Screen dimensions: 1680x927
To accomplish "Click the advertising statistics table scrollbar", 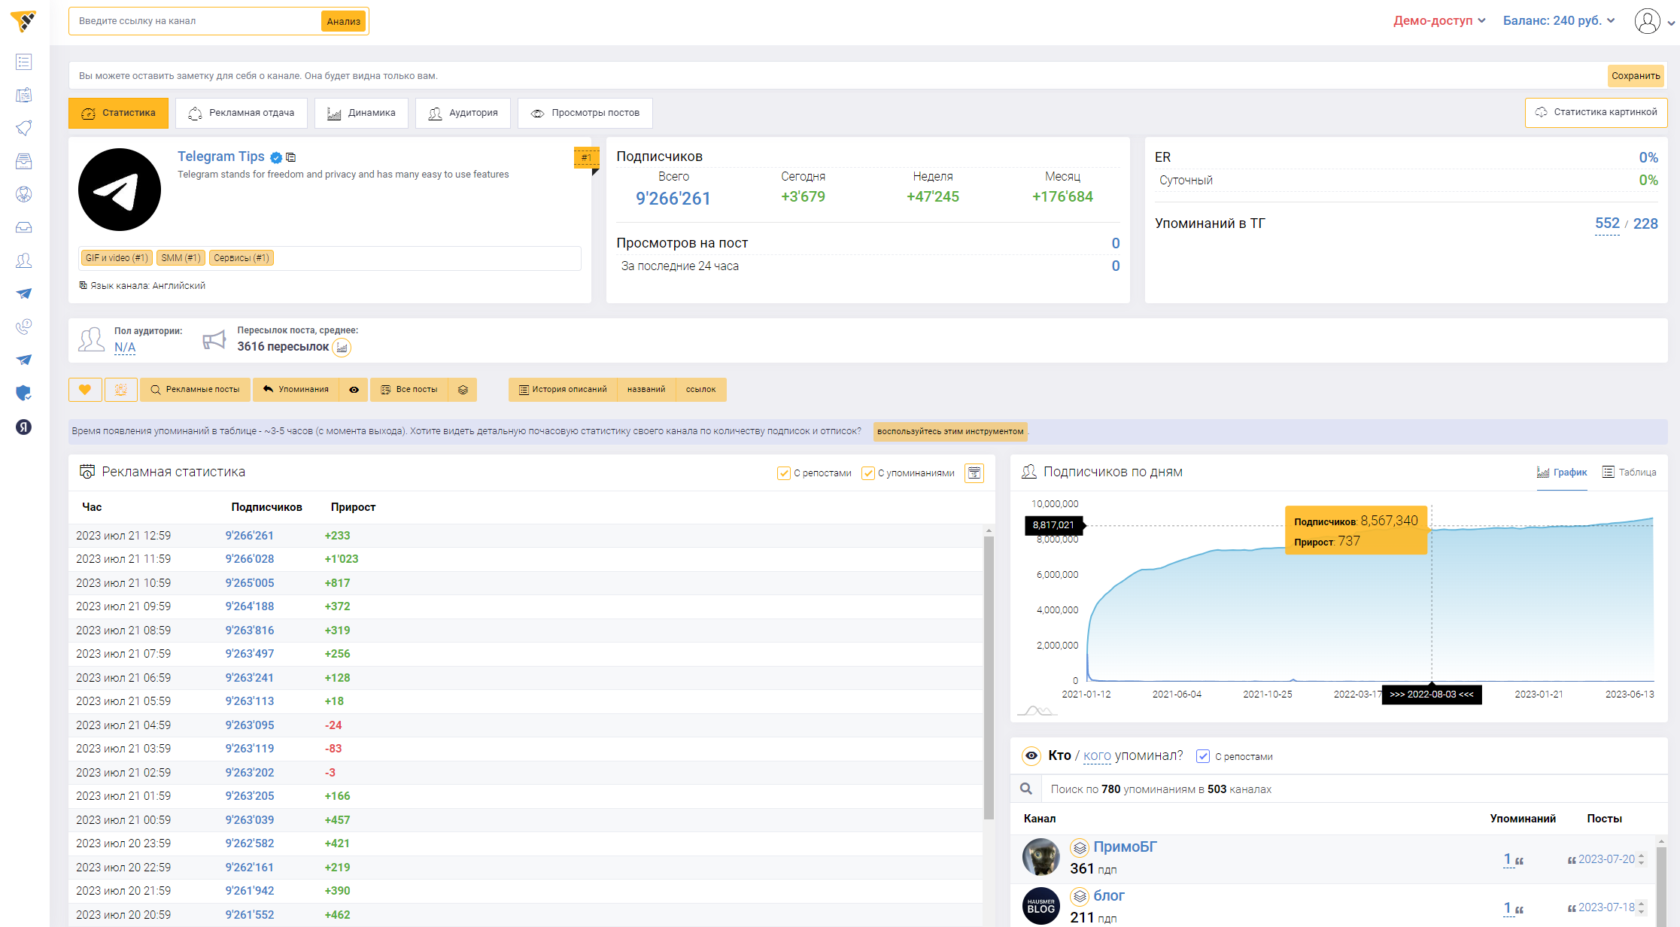I will [x=989, y=677].
